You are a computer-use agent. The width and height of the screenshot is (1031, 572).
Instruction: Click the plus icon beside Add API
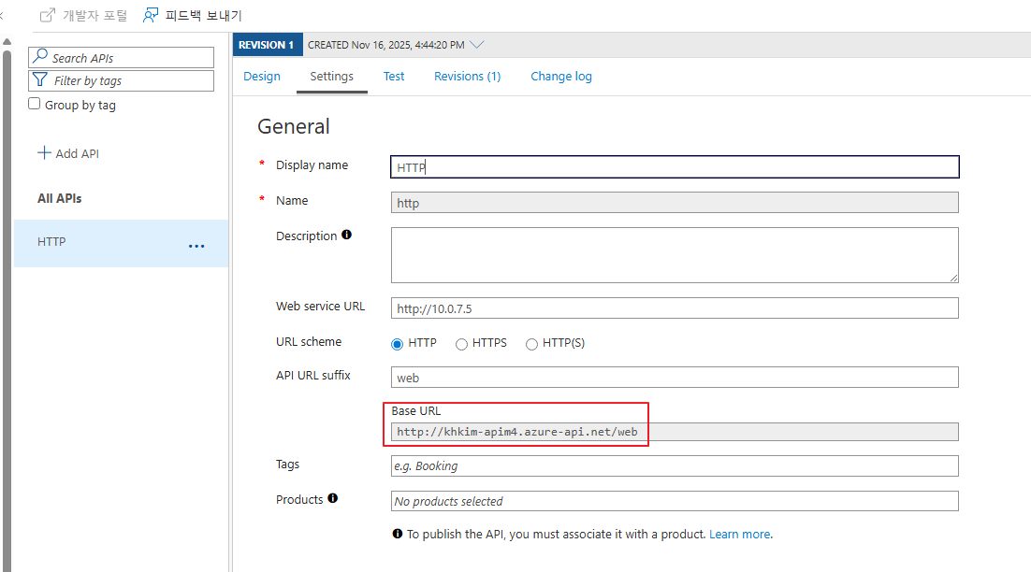pos(44,152)
